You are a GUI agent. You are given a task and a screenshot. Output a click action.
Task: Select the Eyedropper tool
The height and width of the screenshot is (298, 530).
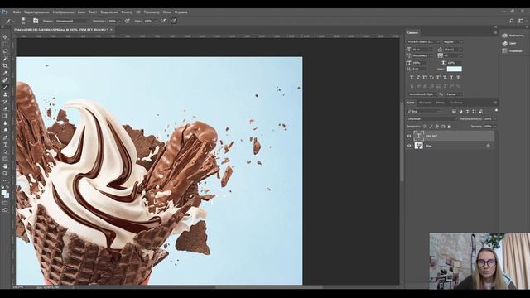pos(5,73)
